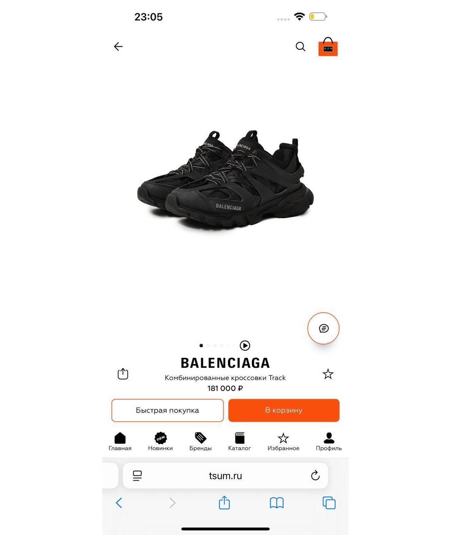Open Профиль tab
This screenshot has height=535, width=451.
329,442
